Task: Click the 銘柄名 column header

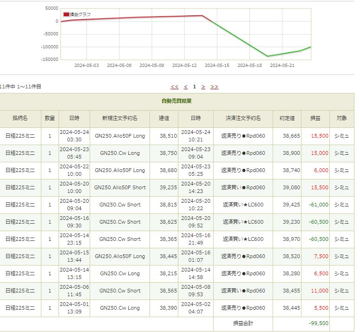Action: tap(20, 118)
